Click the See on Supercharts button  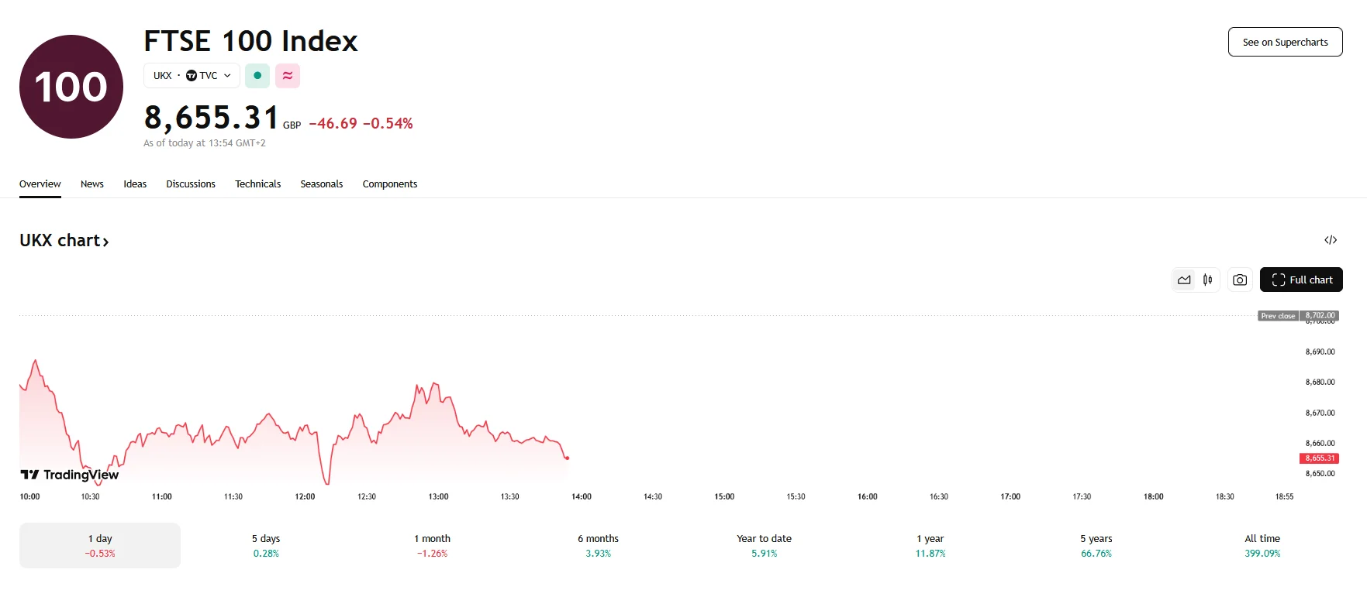pyautogui.click(x=1285, y=43)
